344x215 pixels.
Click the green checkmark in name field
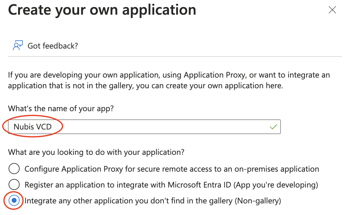pyautogui.click(x=273, y=127)
